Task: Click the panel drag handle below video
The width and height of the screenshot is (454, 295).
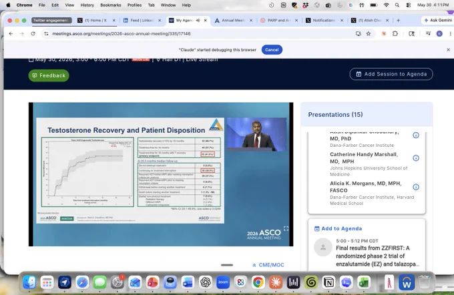Action: (227, 265)
